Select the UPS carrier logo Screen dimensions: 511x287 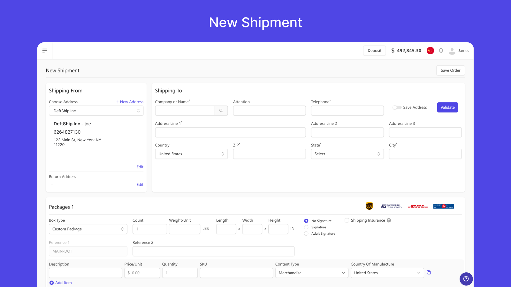369,206
